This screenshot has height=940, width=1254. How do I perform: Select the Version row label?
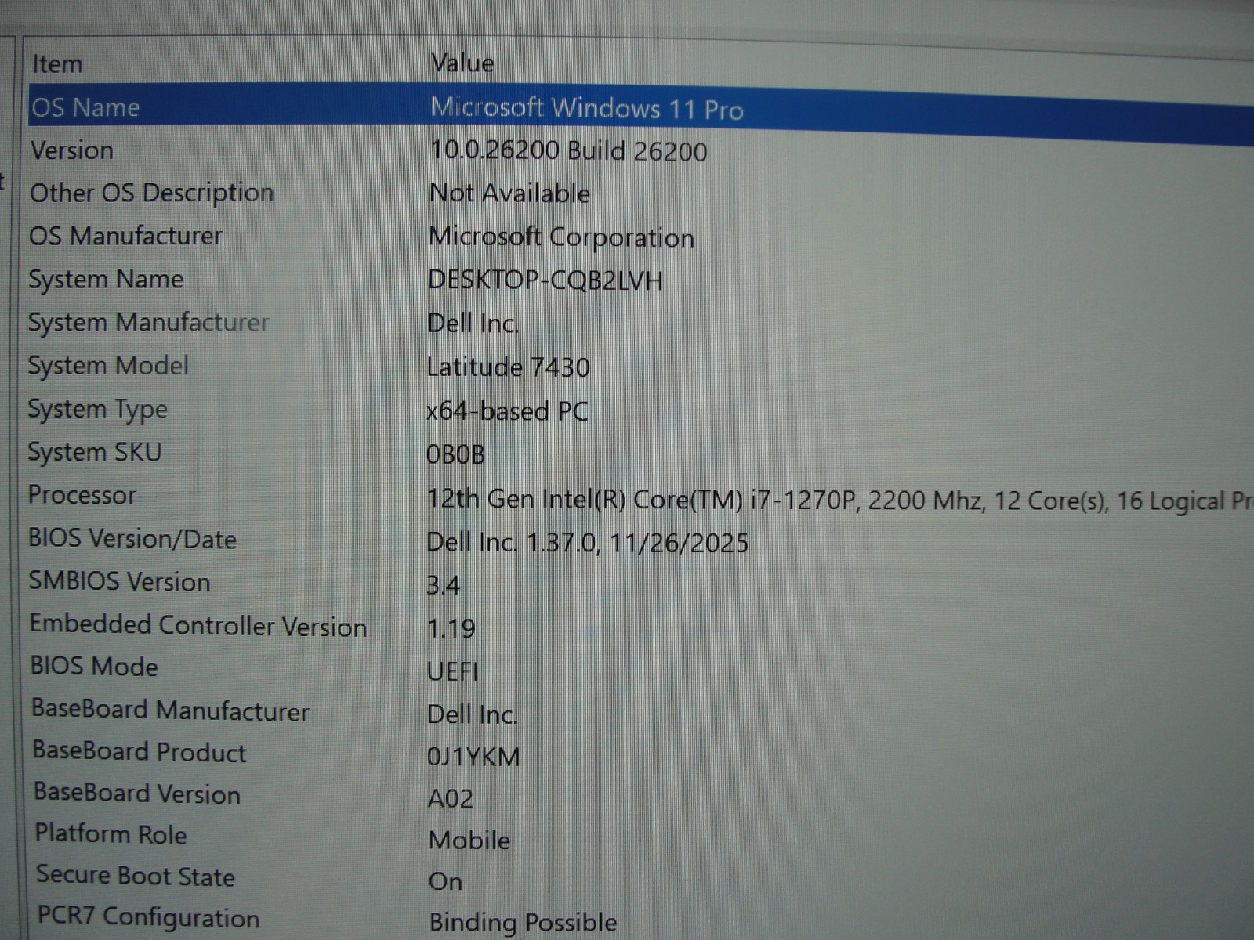click(x=71, y=150)
